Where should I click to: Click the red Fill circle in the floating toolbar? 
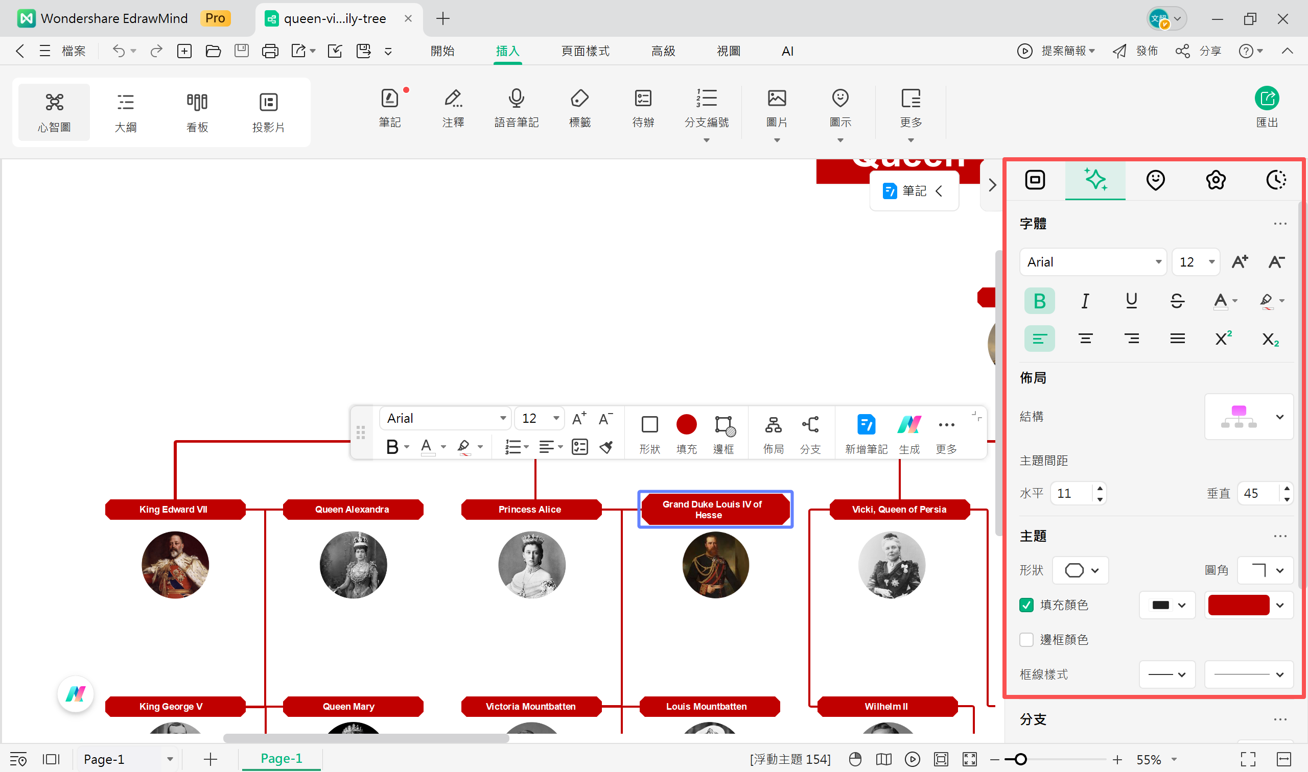pos(686,425)
